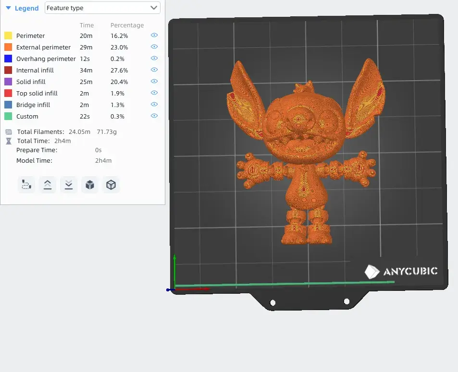
Task: Collapse the Legend panel triangle
Action: pos(8,8)
